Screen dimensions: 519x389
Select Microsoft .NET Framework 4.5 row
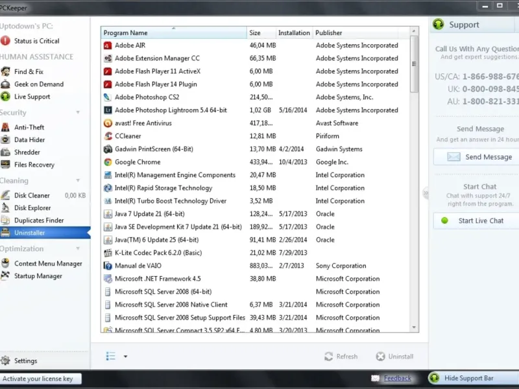(x=255, y=279)
